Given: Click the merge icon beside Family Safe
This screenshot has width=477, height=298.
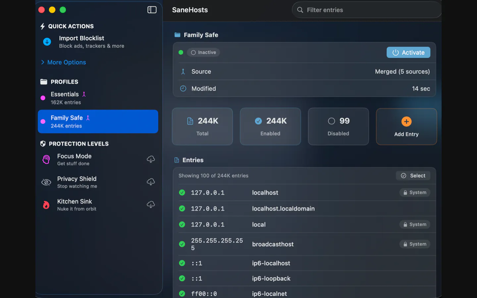Looking at the screenshot, I should click(x=88, y=118).
